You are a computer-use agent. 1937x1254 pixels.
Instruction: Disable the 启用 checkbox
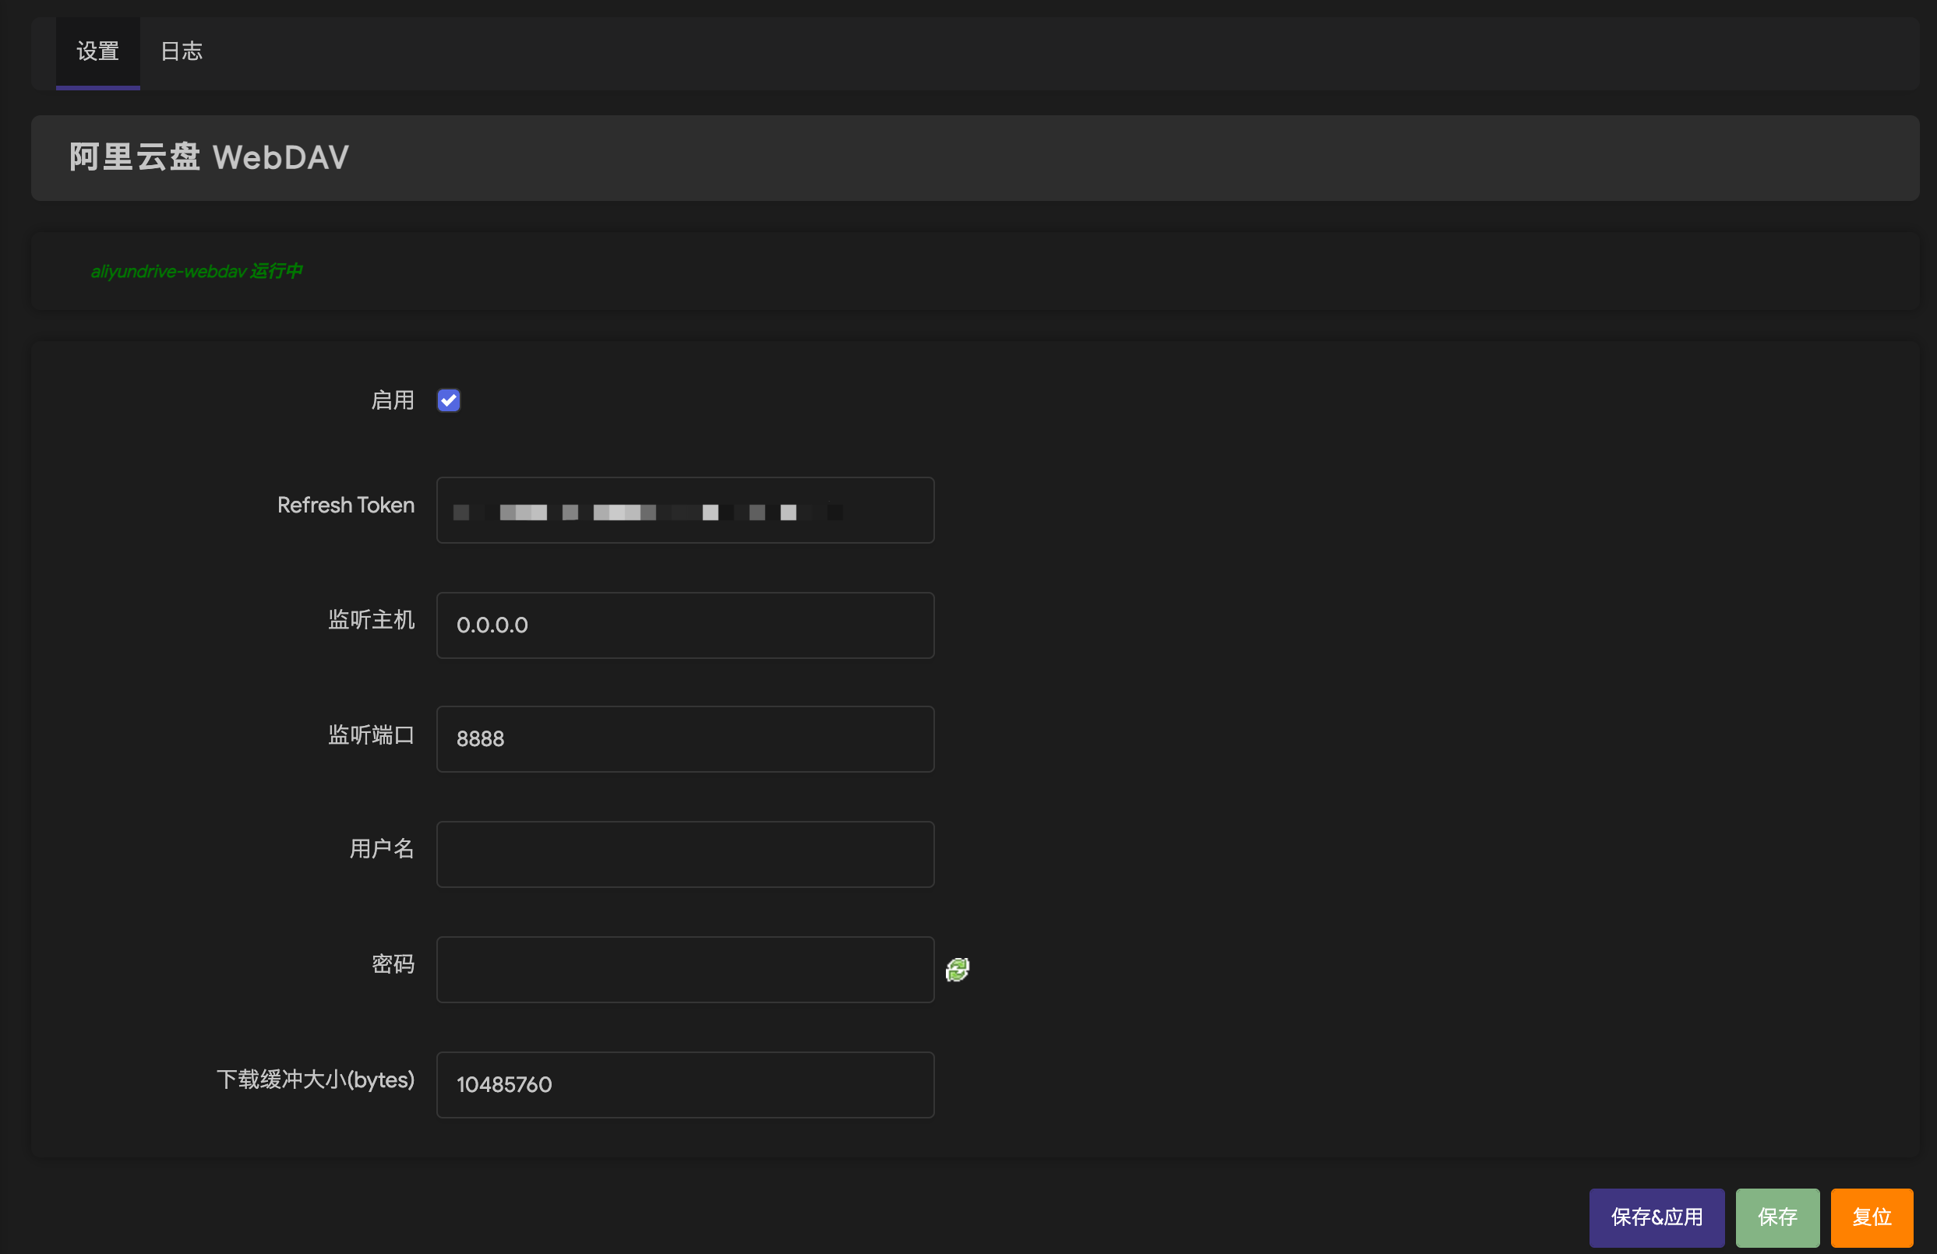(449, 400)
